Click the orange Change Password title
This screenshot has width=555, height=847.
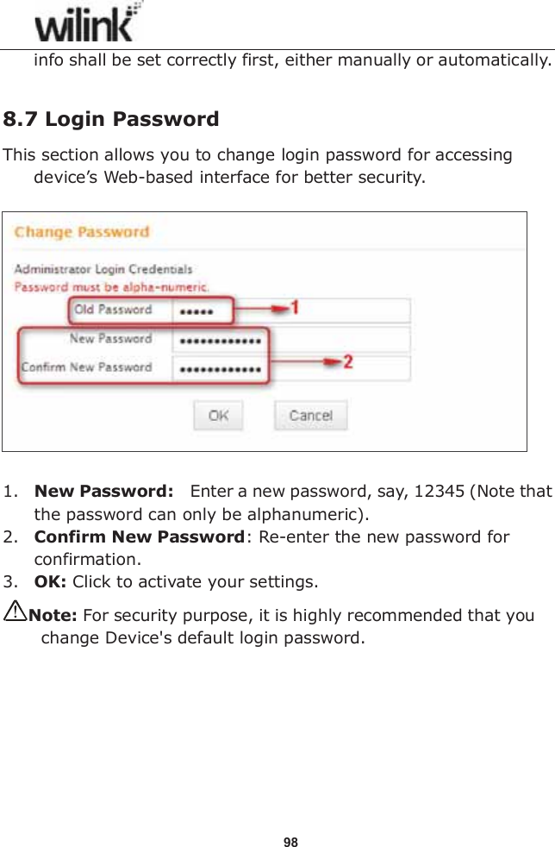click(82, 232)
